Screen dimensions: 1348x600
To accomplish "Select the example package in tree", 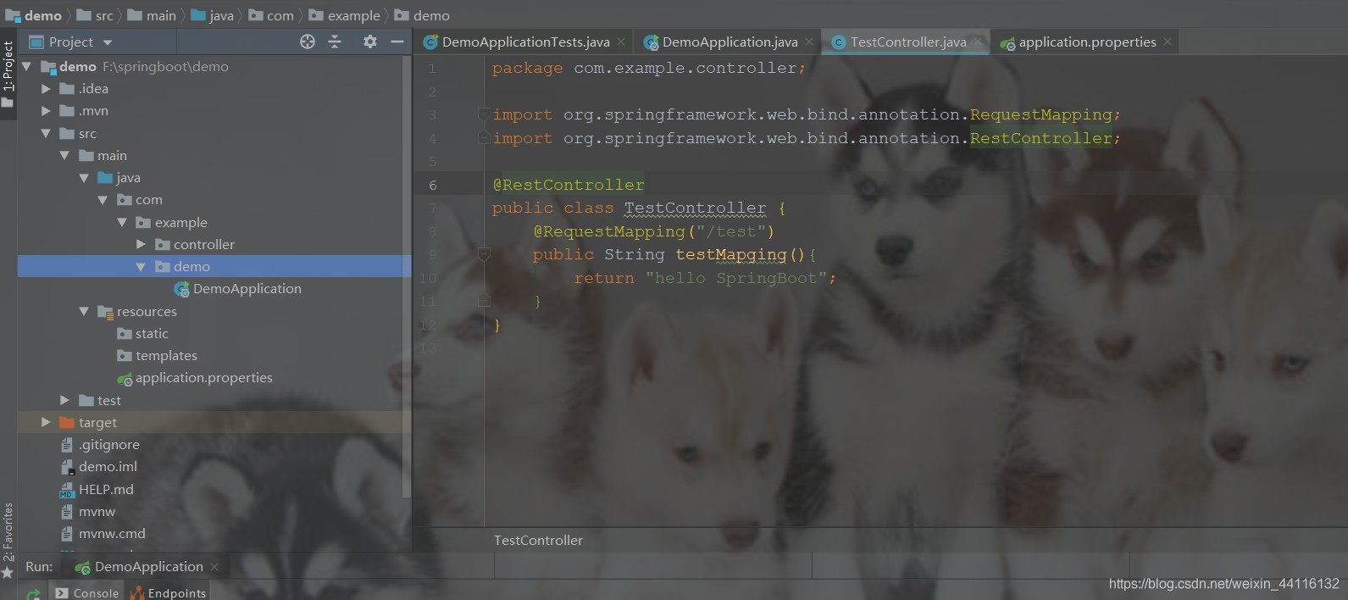I will tap(171, 222).
